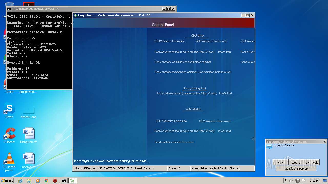This screenshot has width=328, height=184.
Task: Click ASIC Worker's Username label
Action: click(x=171, y=121)
